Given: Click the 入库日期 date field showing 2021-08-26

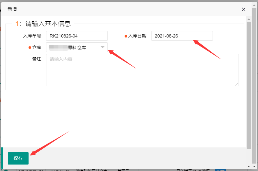Looking at the screenshot, I should [x=182, y=36].
